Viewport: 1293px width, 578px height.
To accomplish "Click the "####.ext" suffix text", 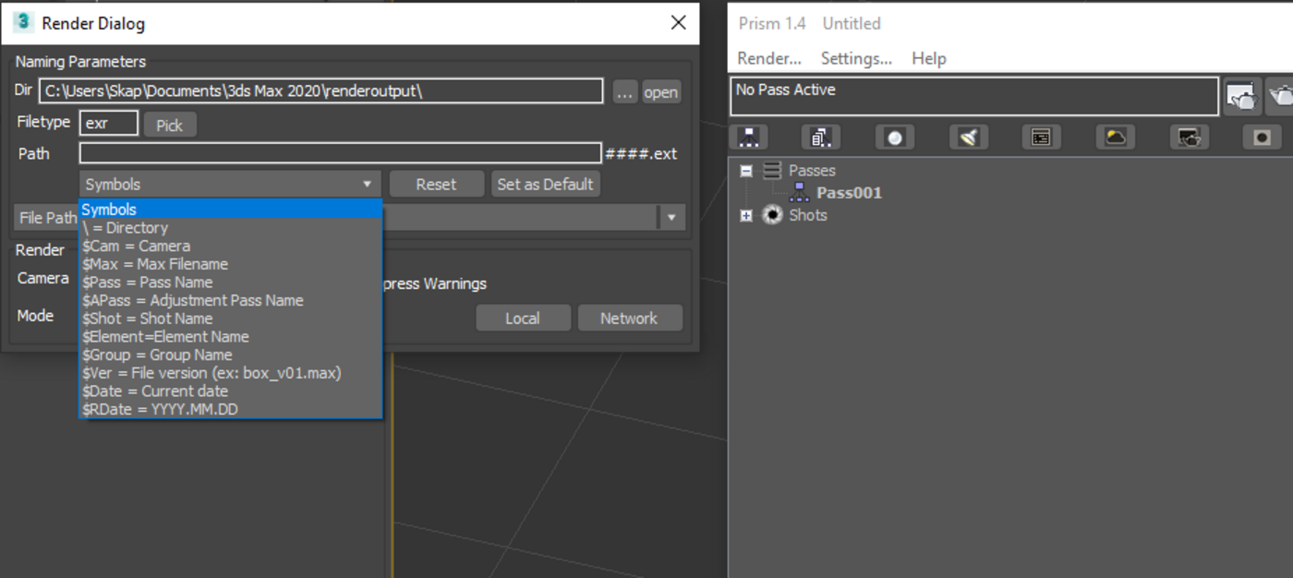I will [641, 154].
